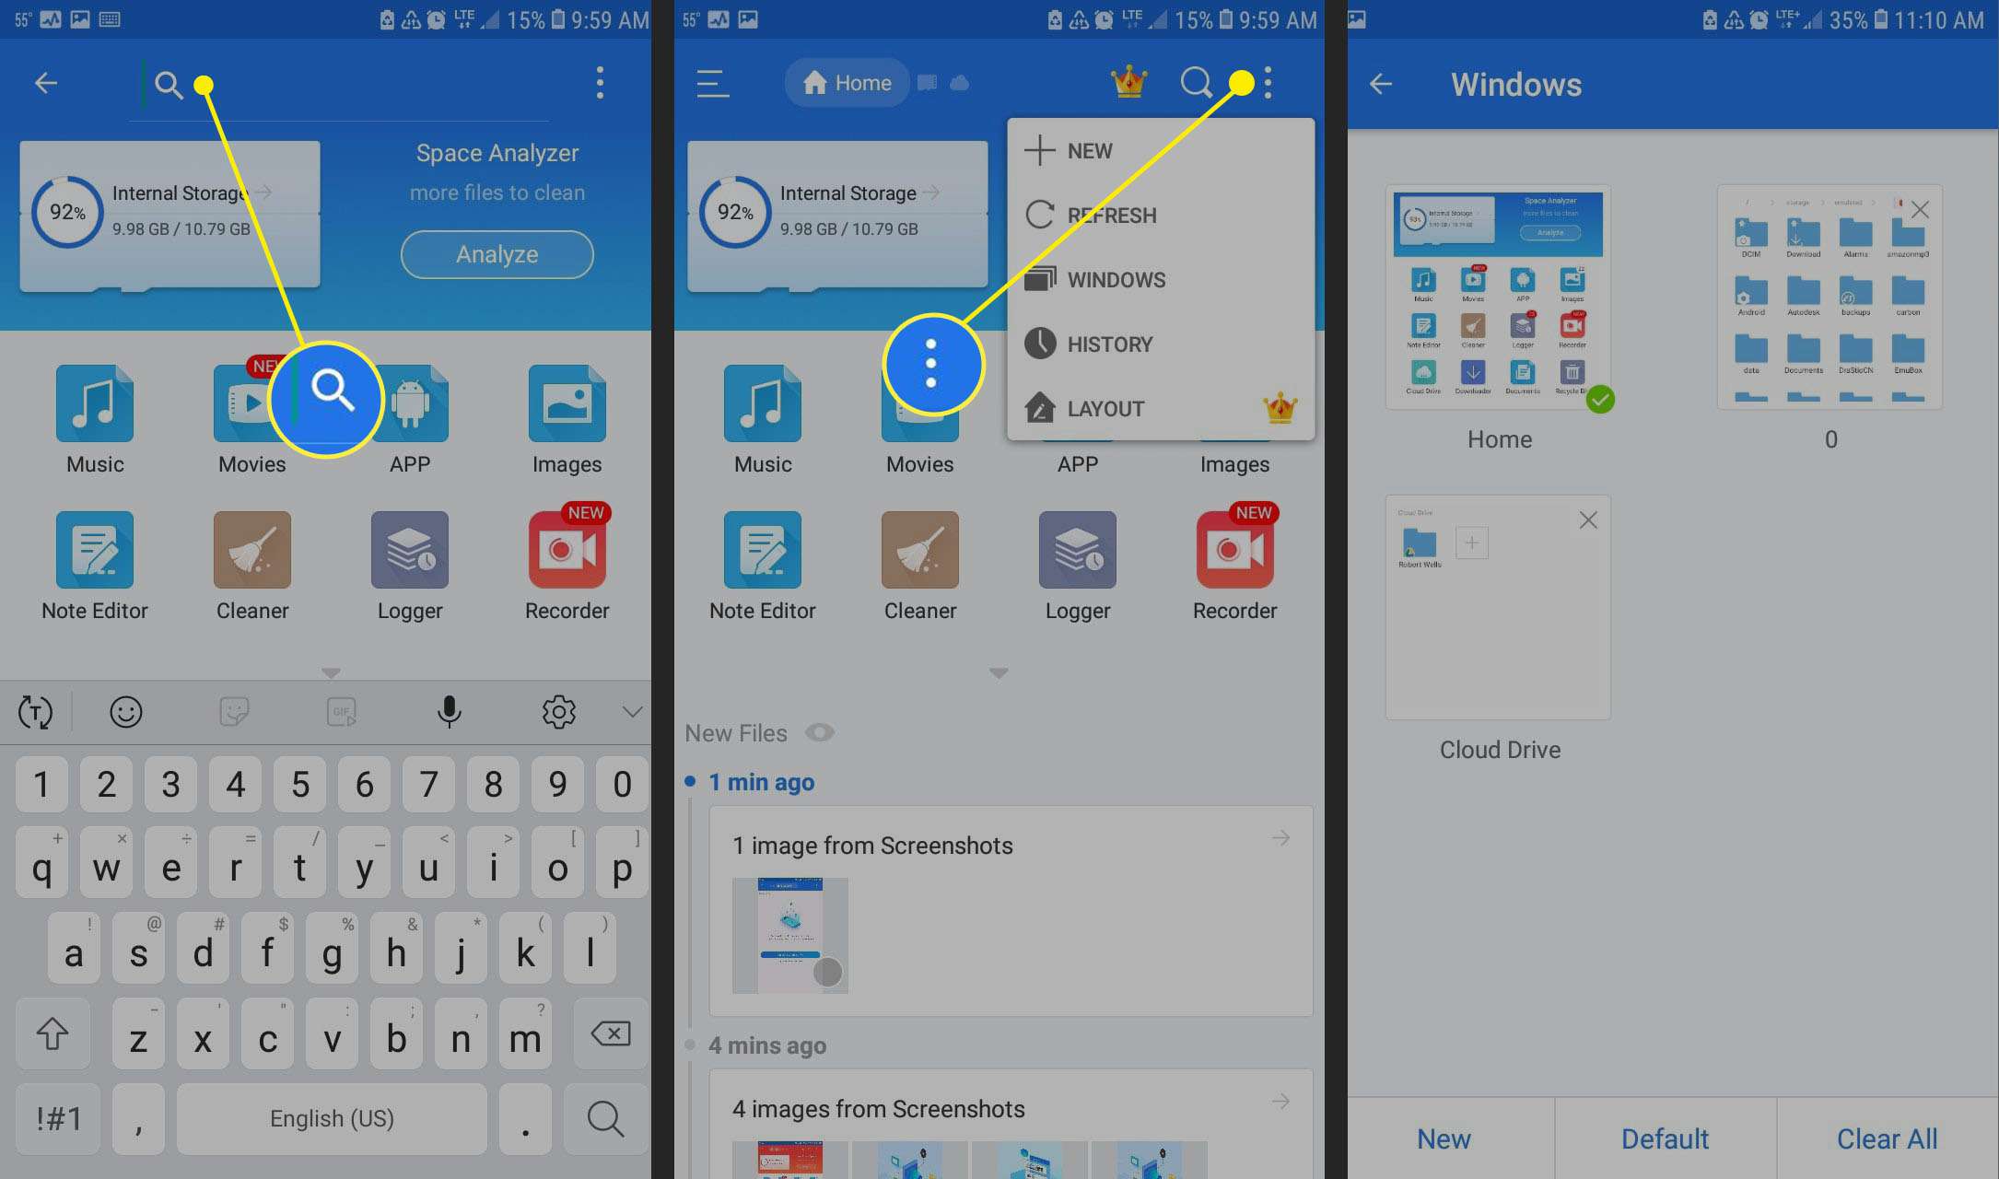Image resolution: width=1999 pixels, height=1179 pixels.
Task: Enable Cloud Drive connection
Action: pos(1469,543)
